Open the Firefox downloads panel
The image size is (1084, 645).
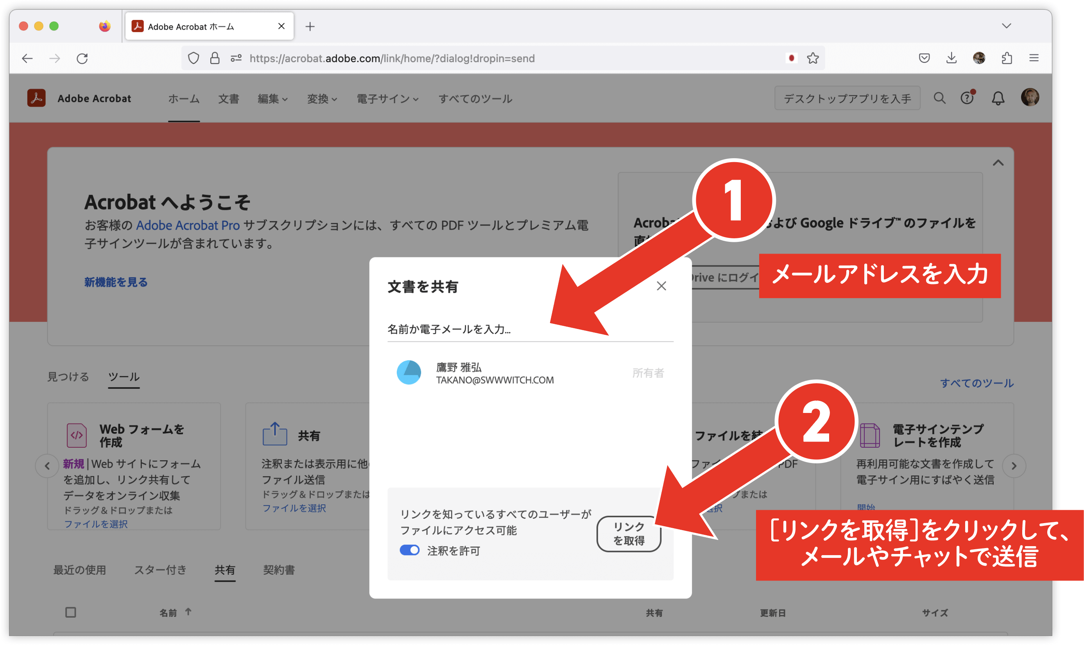(x=951, y=58)
